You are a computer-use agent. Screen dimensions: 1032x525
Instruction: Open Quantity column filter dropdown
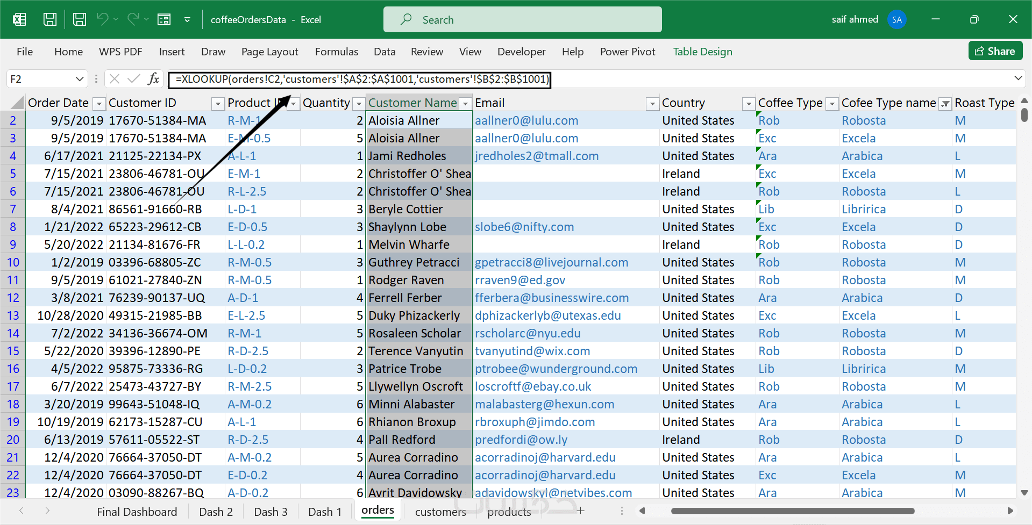tap(359, 103)
